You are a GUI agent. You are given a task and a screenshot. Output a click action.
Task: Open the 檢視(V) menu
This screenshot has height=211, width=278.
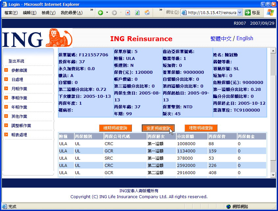click(x=49, y=13)
